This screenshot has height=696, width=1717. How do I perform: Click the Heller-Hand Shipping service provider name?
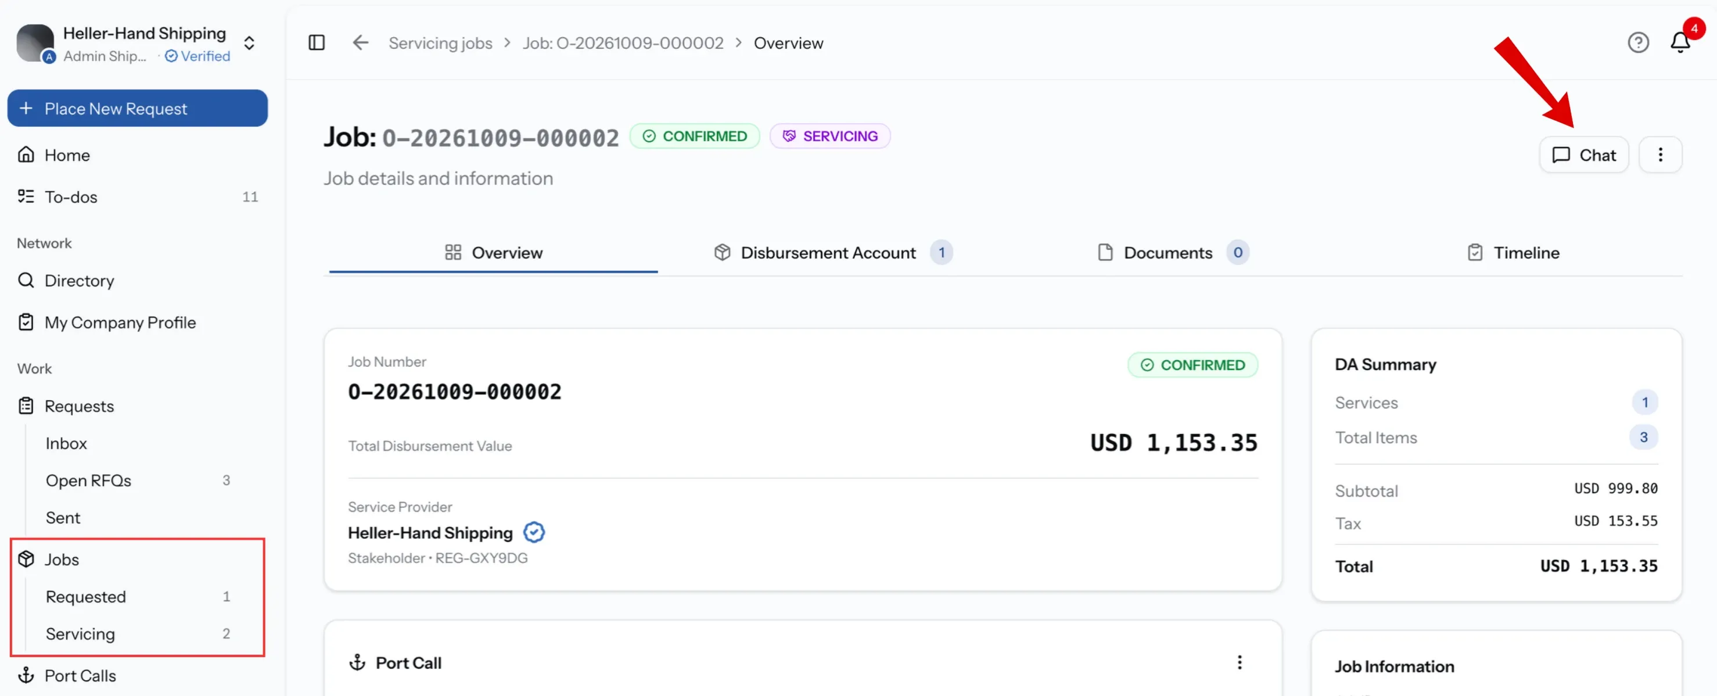[x=430, y=533]
